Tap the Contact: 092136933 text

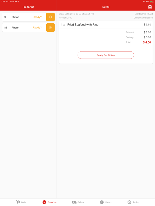point(143,18)
